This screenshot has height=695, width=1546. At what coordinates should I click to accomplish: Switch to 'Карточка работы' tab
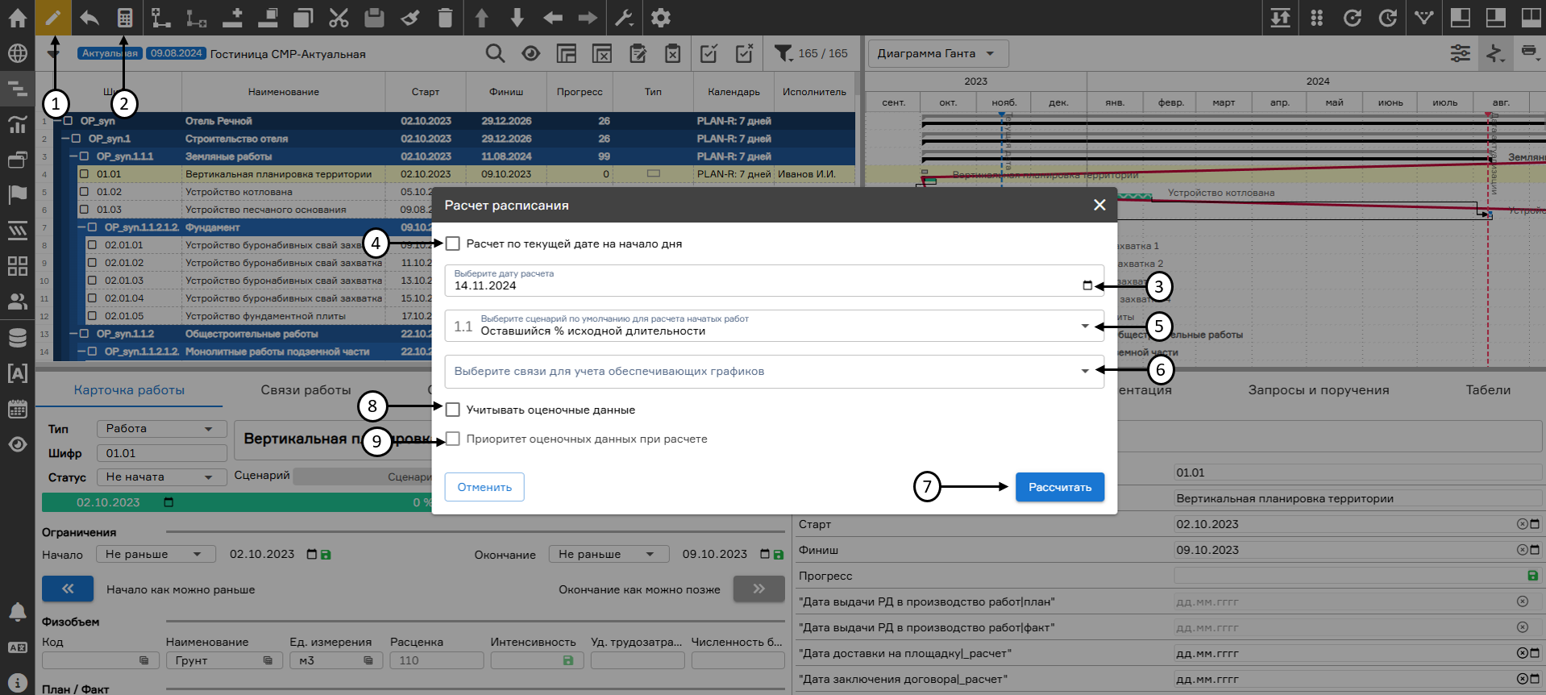click(129, 390)
